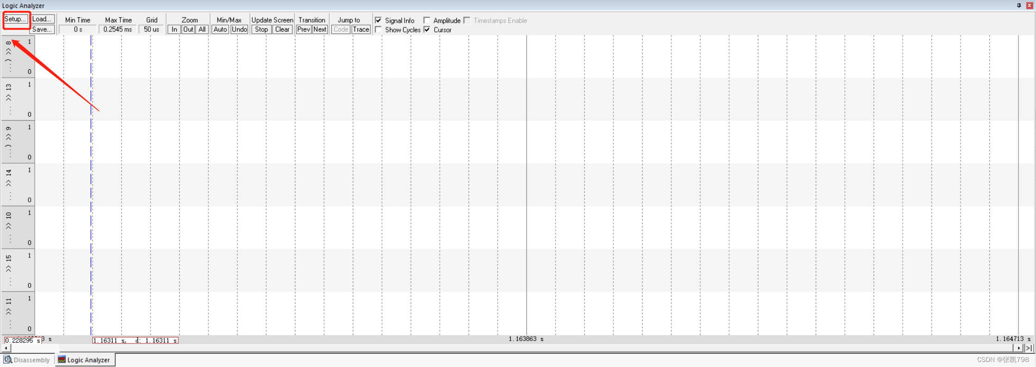Click the Min/Max Undo button

239,30
